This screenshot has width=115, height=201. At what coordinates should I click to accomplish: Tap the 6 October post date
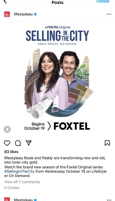(12, 188)
